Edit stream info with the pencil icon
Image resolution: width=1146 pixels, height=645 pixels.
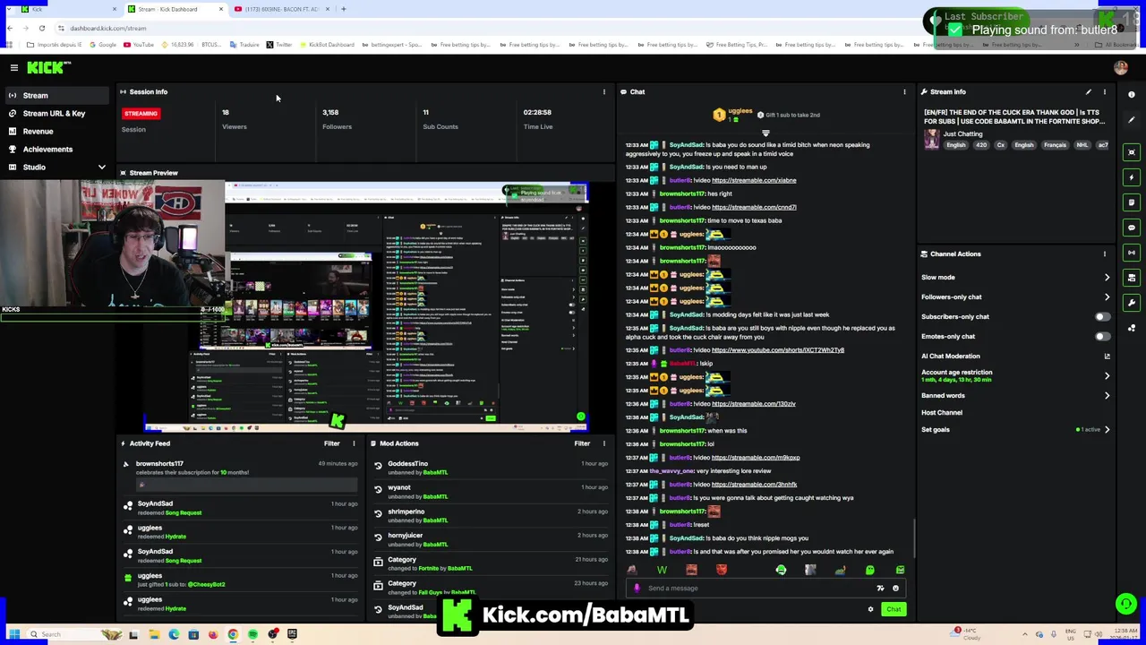point(1088,91)
